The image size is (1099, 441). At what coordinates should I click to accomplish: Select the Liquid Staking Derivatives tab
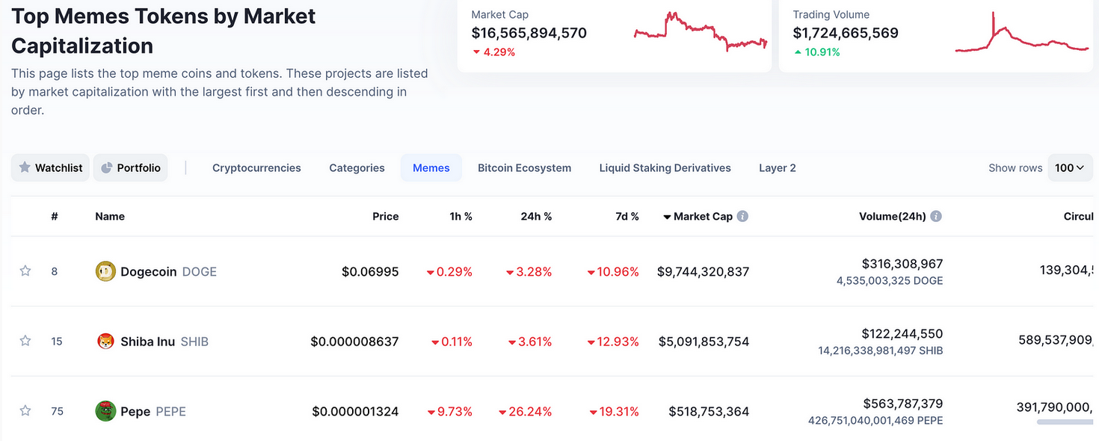664,167
